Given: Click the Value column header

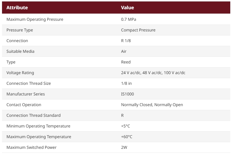Looking at the screenshot, I should (x=127, y=7).
